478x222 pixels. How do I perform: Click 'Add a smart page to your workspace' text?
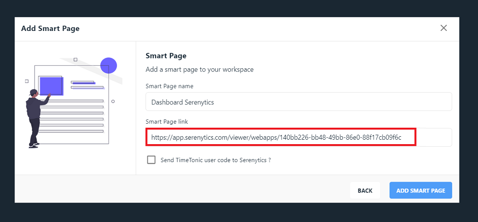[x=199, y=70]
